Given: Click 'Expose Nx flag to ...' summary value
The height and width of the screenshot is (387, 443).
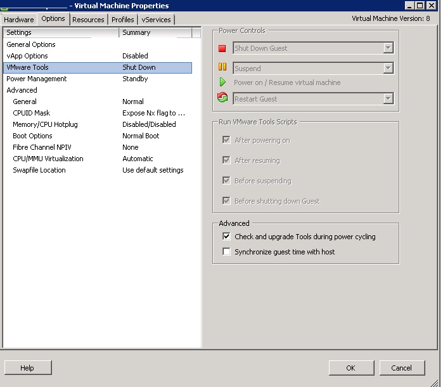Looking at the screenshot, I should click(x=154, y=113).
